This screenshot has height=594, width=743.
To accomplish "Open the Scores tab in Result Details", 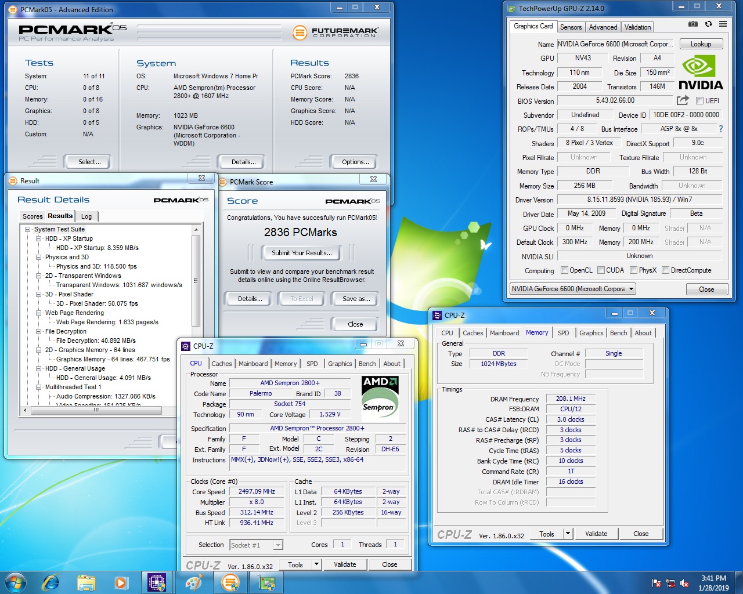I will pyautogui.click(x=33, y=216).
